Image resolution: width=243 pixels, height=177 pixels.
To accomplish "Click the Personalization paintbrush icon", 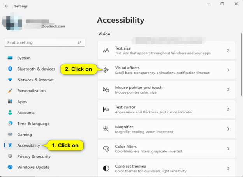I will click(10, 90).
